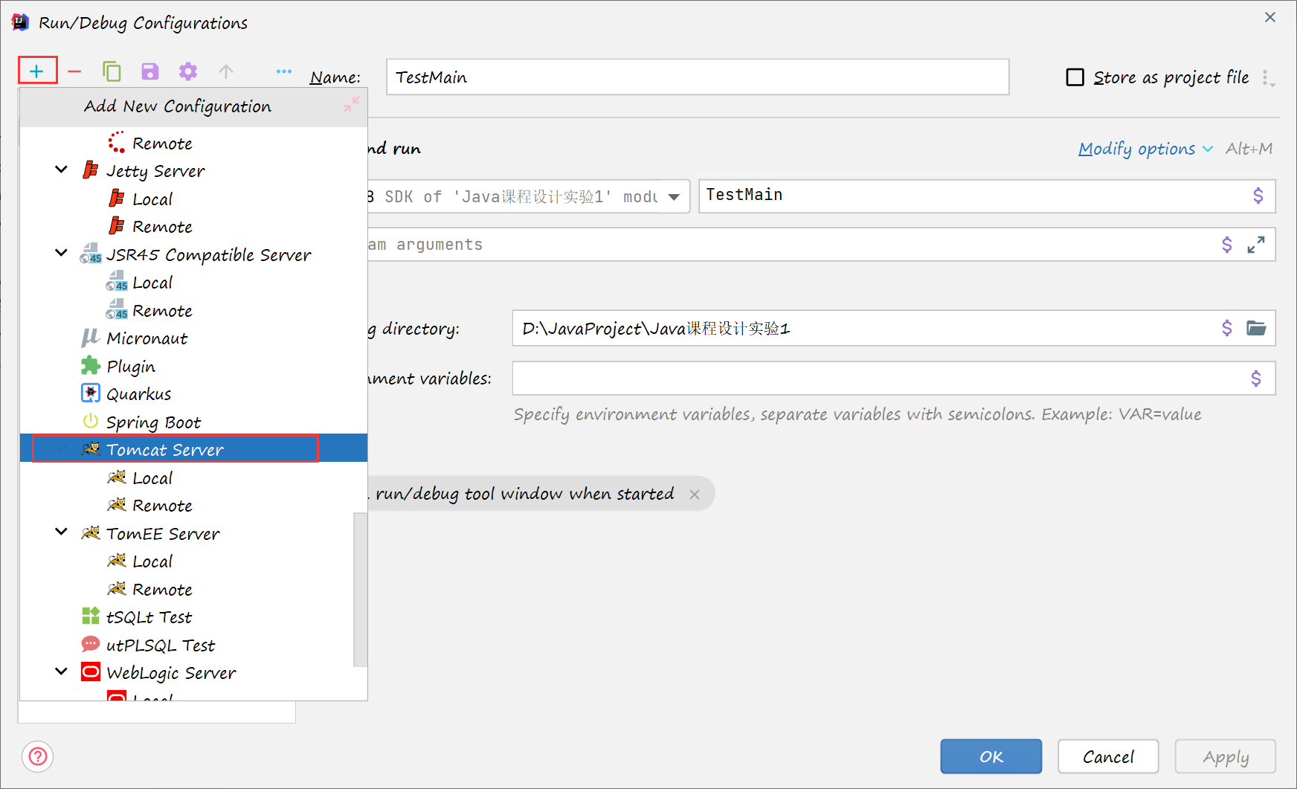Insert macro in program arguments field
This screenshot has width=1297, height=789.
[x=1227, y=245]
